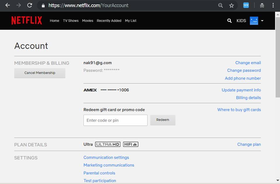
Task: Click the zoom magnifier icon in address bar
Action: pos(220,5)
